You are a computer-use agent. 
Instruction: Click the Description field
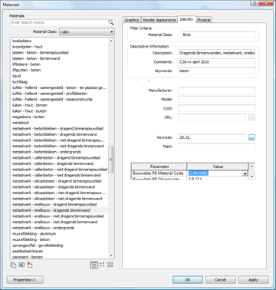pos(217,53)
